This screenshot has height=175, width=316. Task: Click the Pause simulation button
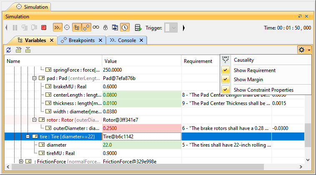click(x=15, y=28)
